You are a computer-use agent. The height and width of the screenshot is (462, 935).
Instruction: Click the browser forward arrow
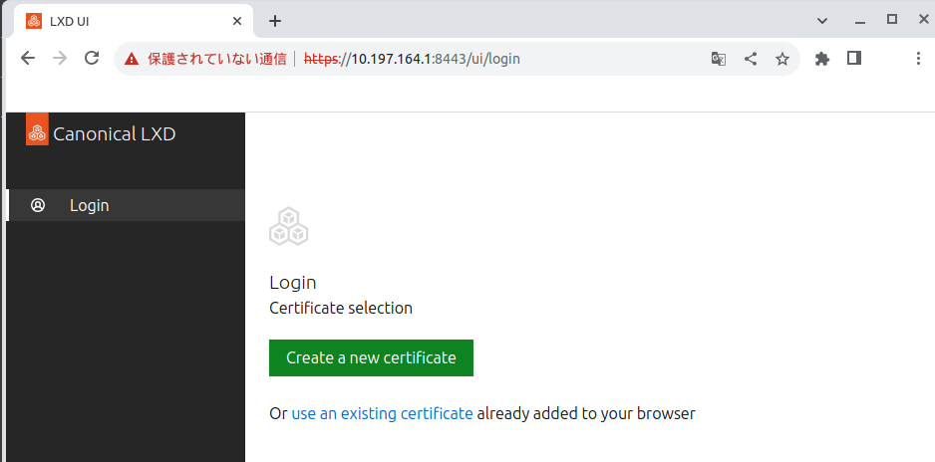click(60, 59)
